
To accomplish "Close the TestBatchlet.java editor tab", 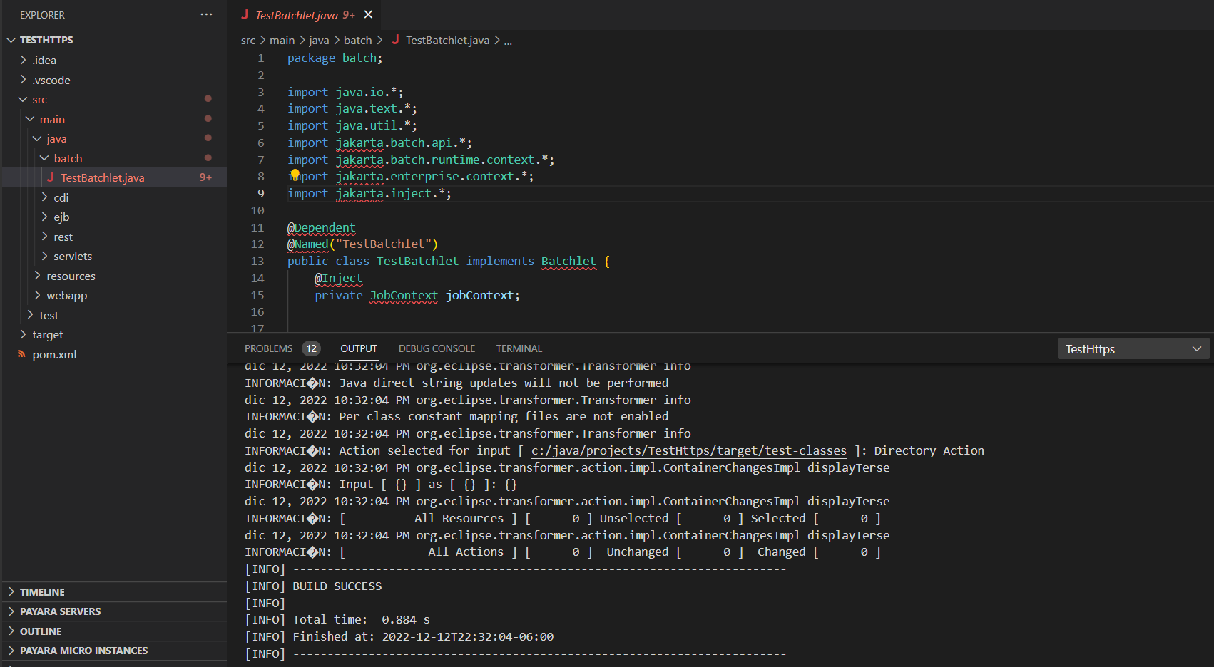I will (367, 14).
